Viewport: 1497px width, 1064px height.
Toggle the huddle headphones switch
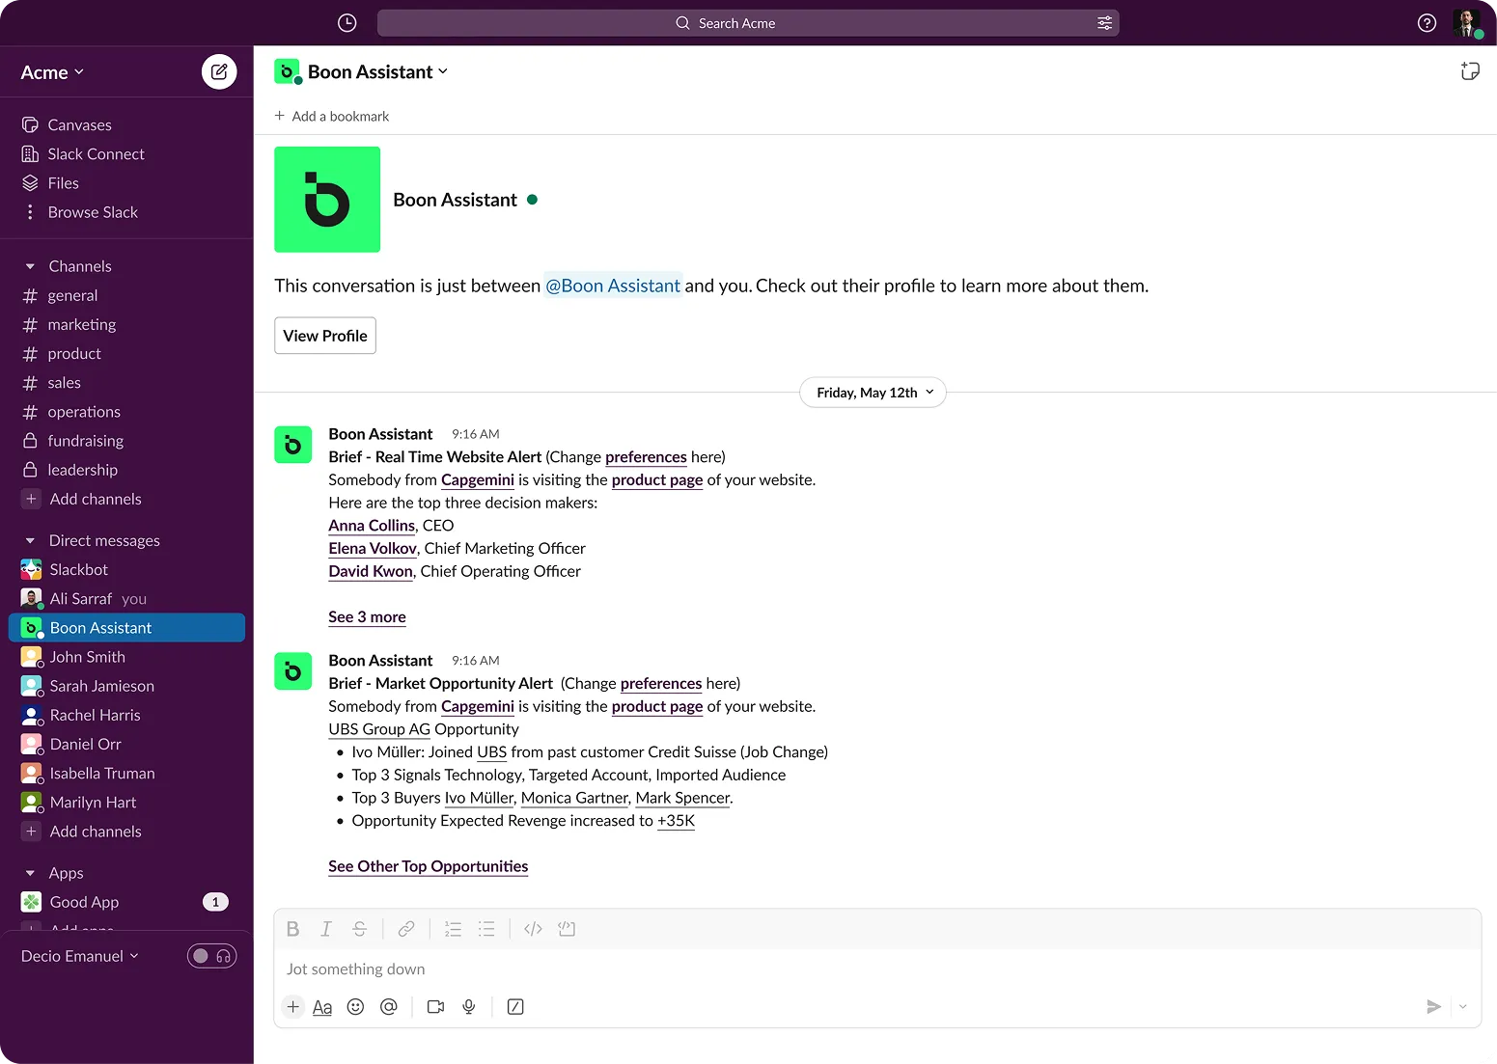[x=211, y=956]
